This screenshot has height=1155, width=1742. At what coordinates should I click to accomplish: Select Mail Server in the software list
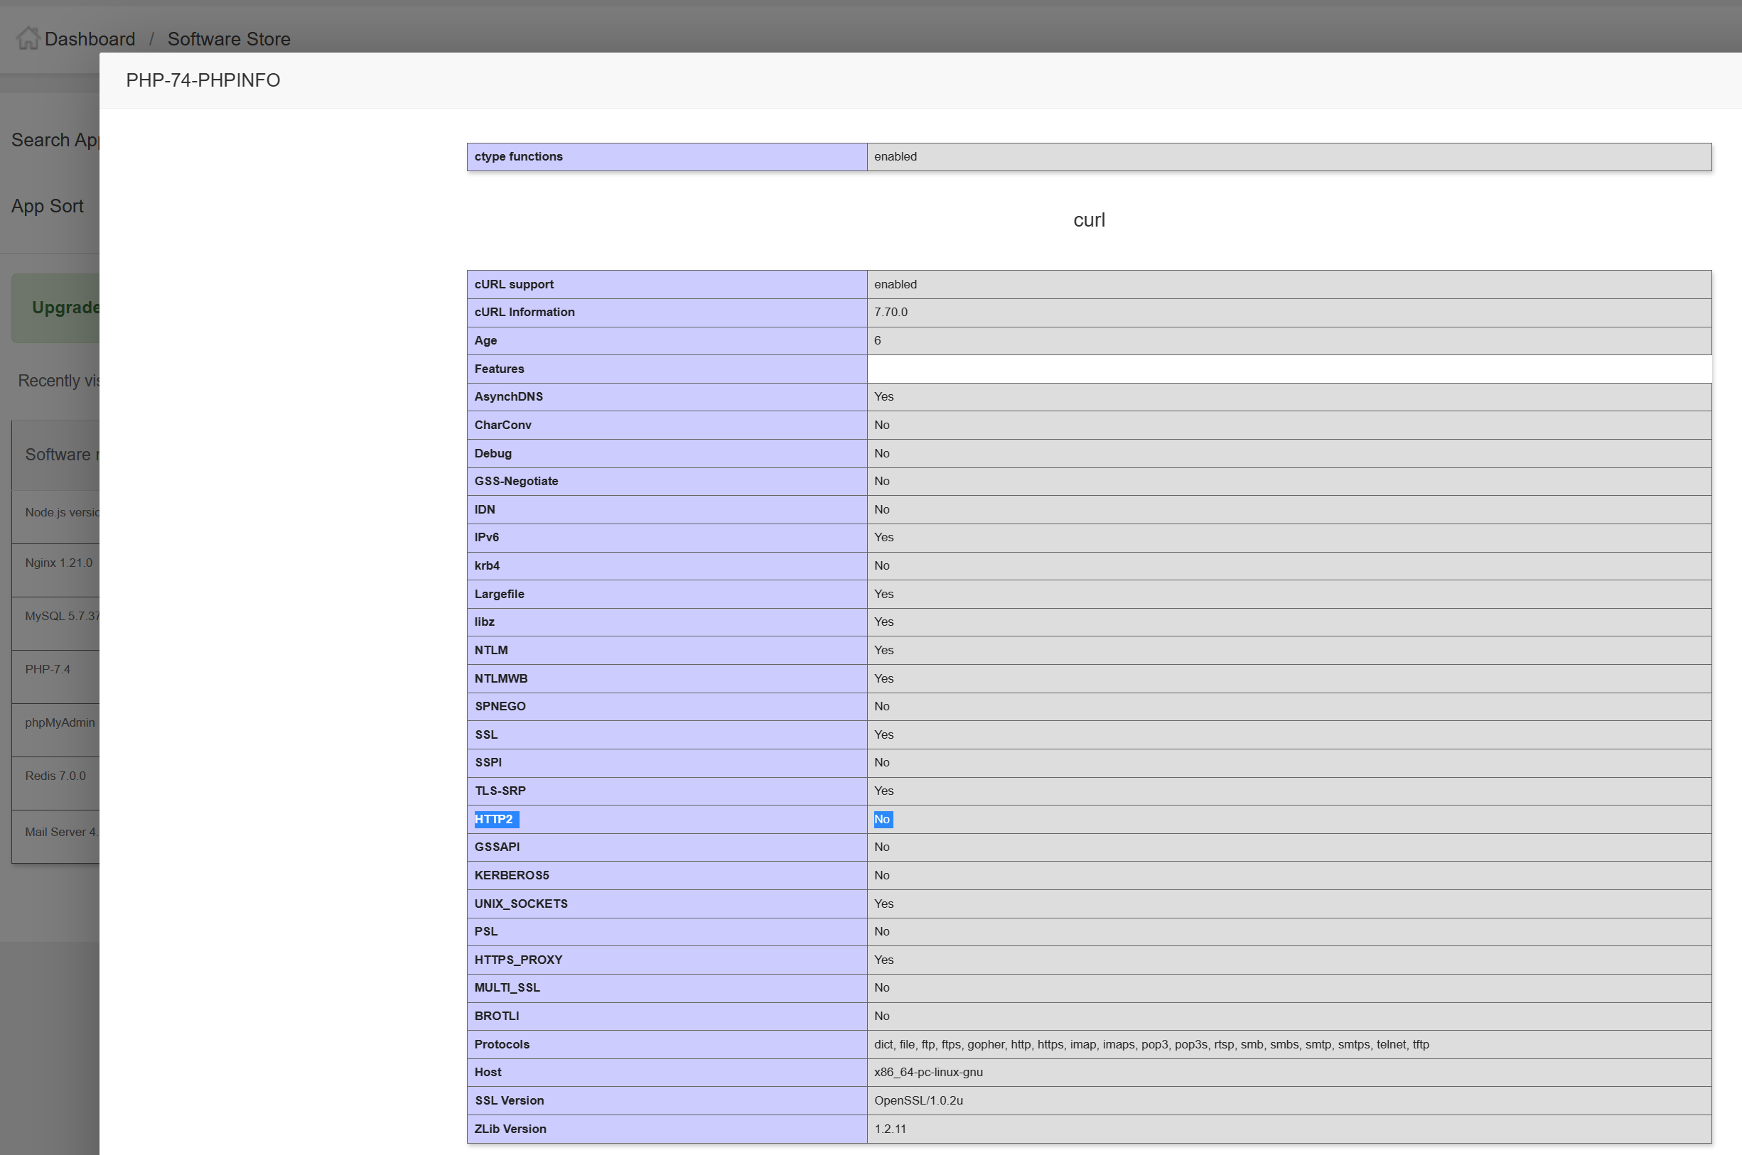click(x=60, y=832)
